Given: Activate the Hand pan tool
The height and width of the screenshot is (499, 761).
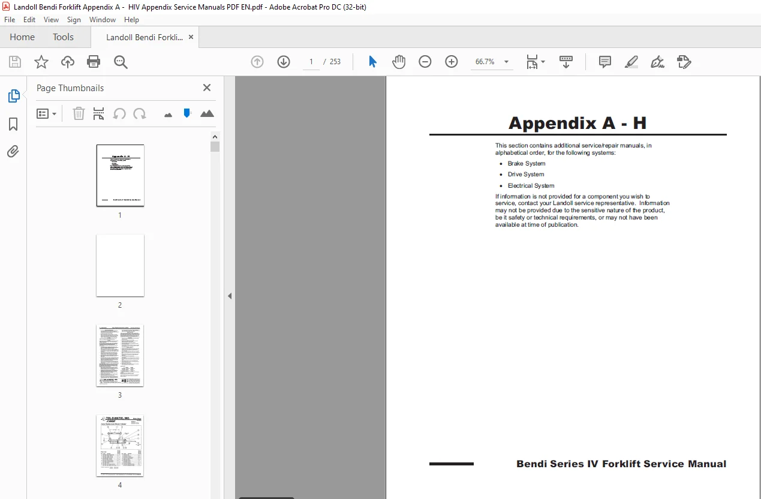Looking at the screenshot, I should click(x=399, y=62).
